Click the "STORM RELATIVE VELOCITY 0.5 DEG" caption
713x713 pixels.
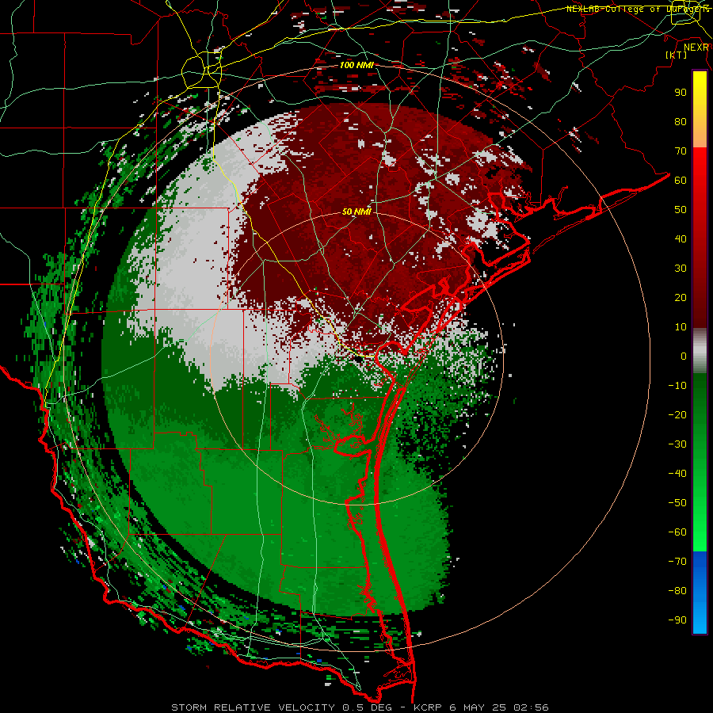pyautogui.click(x=280, y=707)
